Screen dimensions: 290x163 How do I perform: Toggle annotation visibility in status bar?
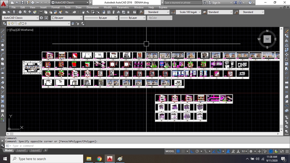tap(228, 151)
